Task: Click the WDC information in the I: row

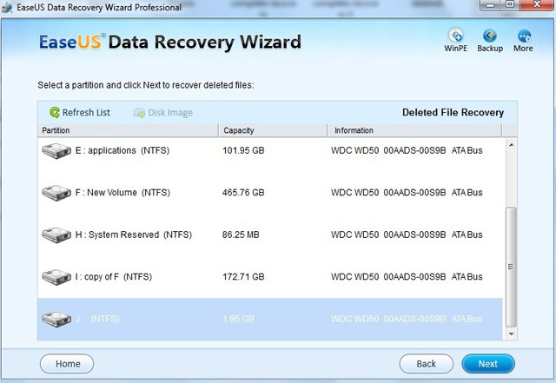Action: click(407, 277)
